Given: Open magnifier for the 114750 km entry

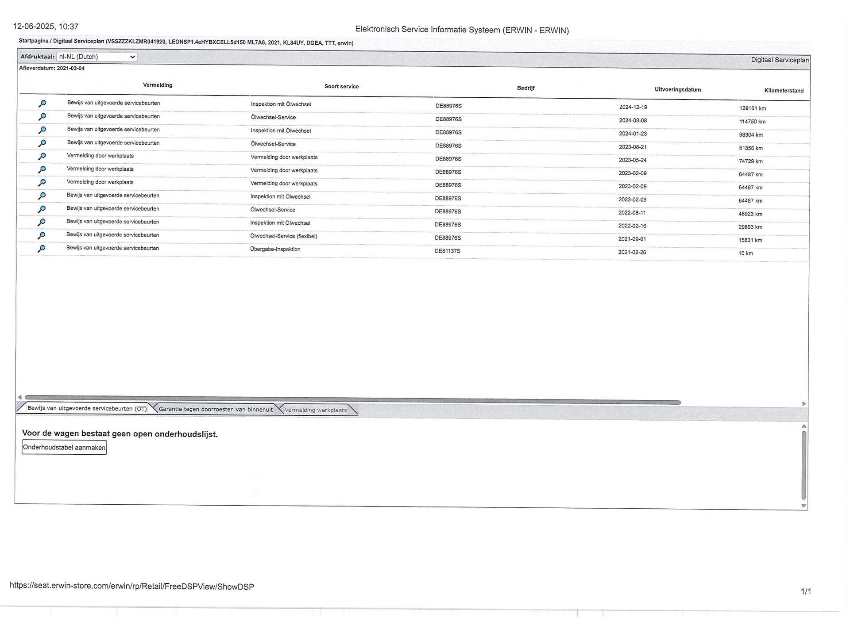Looking at the screenshot, I should click(42, 117).
